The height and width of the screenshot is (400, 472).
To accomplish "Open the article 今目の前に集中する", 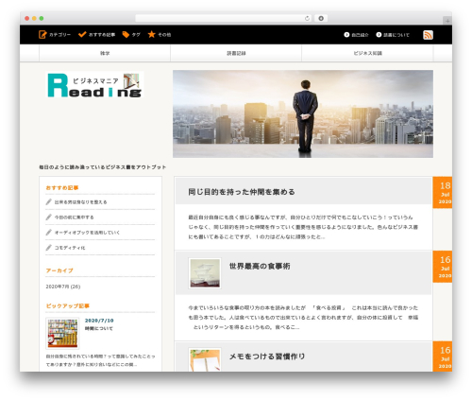I will point(74,217).
